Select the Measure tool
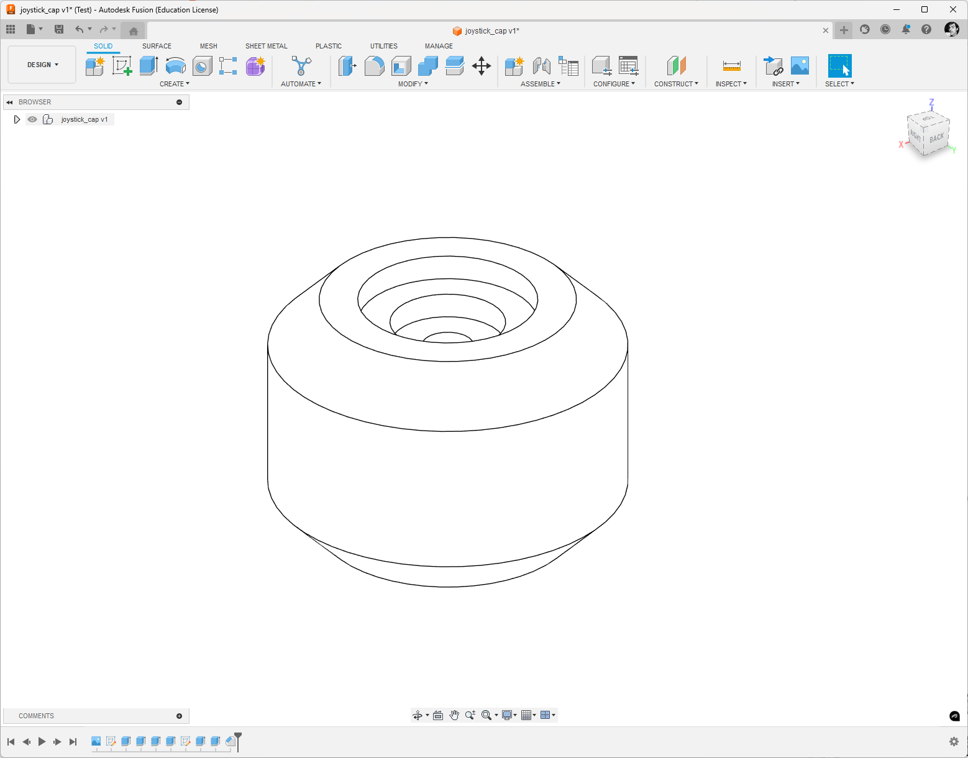This screenshot has width=968, height=758. (732, 66)
